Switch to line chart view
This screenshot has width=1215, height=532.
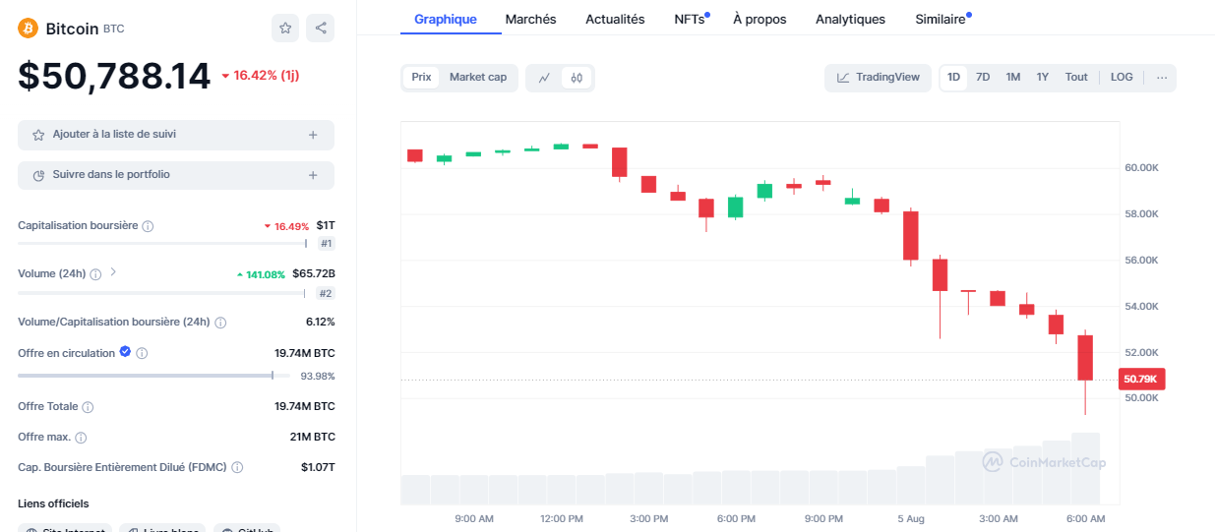click(x=544, y=78)
